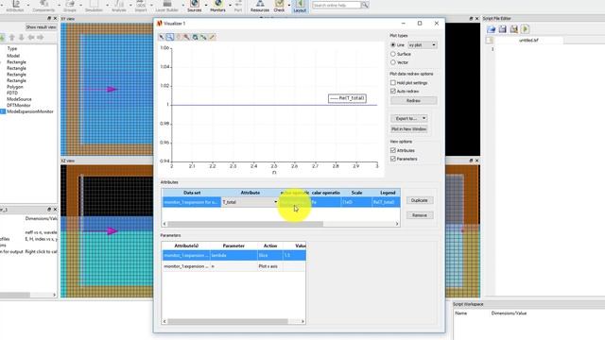Select ModeSource in objects tree

coord(19,99)
